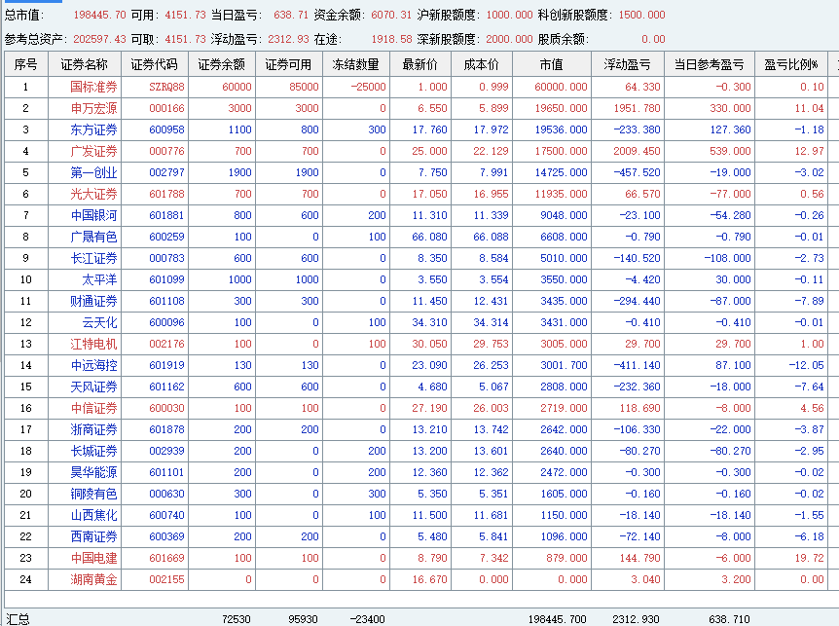Image resolution: width=839 pixels, height=626 pixels.
Task: Select the 长江证券 stock name
Action: tap(93, 258)
